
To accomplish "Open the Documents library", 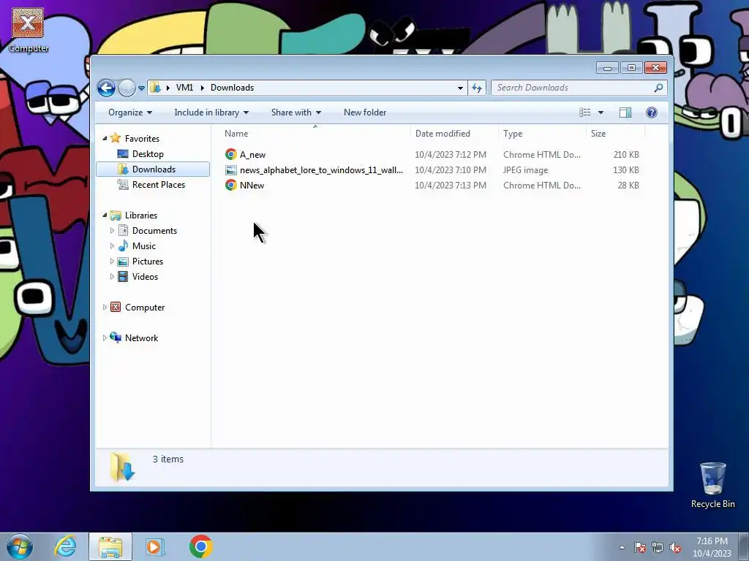I will [x=154, y=231].
